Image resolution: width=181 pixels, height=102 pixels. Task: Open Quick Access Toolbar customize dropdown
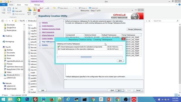[x=11, y=2]
